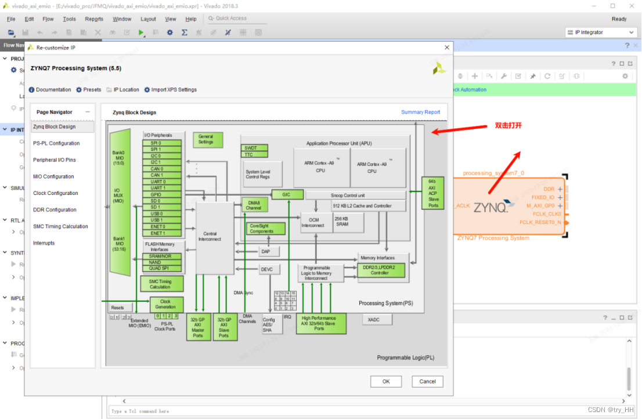Click the ENET 0 peripheral block
The width and height of the screenshot is (642, 419).
[162, 226]
